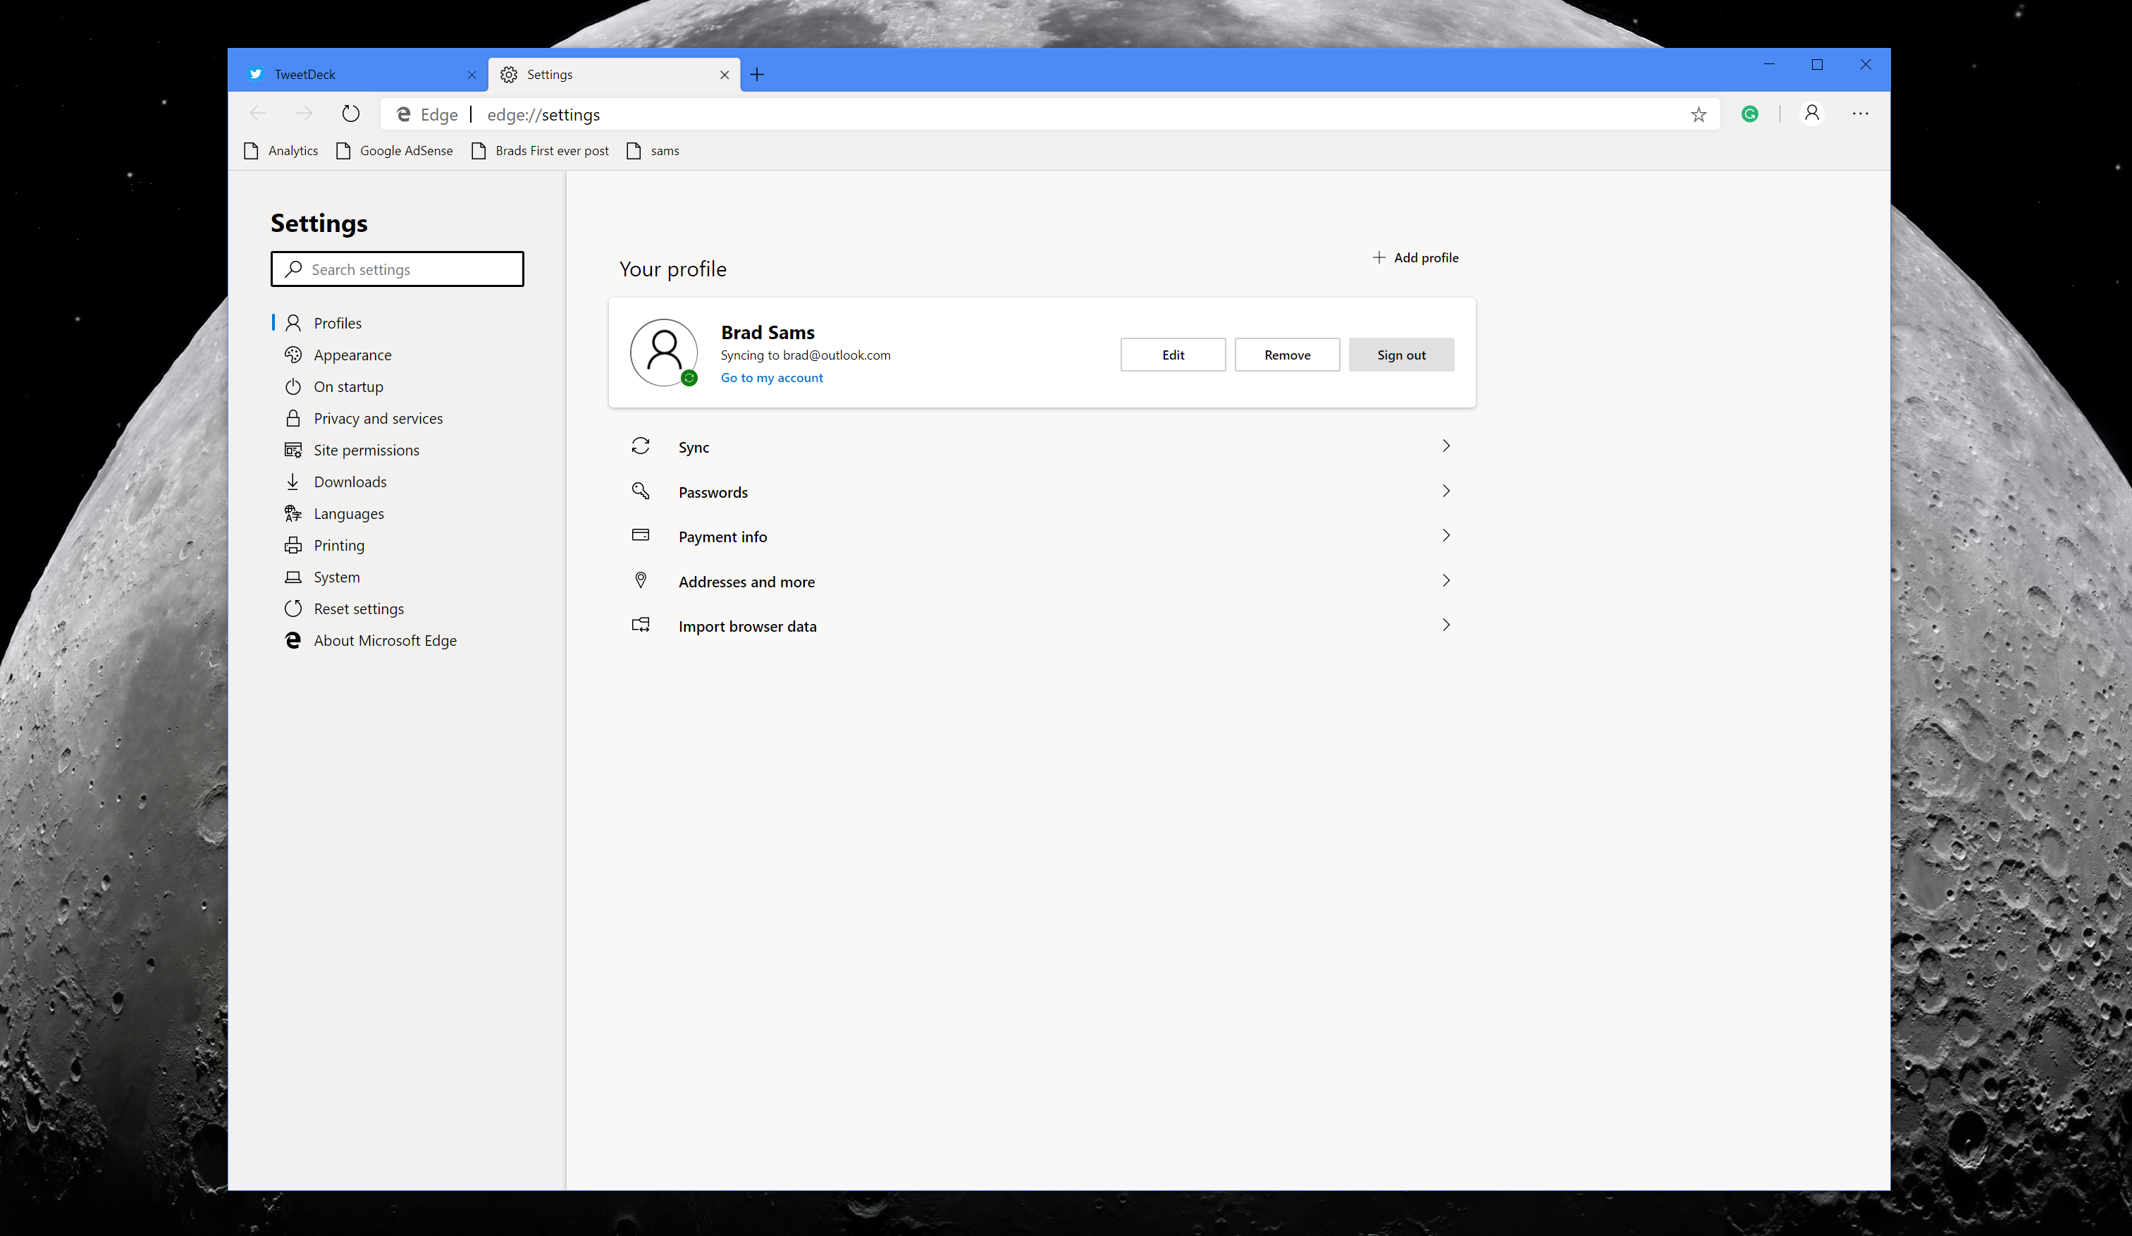The image size is (2132, 1236).
Task: Click the profile avatar icon in toolbar
Action: click(1811, 114)
